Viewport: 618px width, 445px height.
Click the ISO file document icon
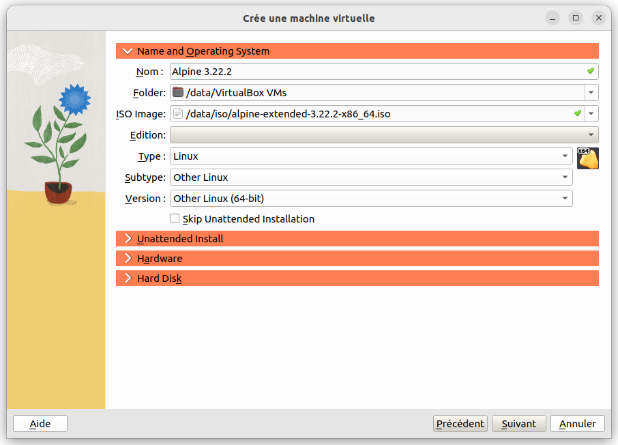click(x=178, y=114)
